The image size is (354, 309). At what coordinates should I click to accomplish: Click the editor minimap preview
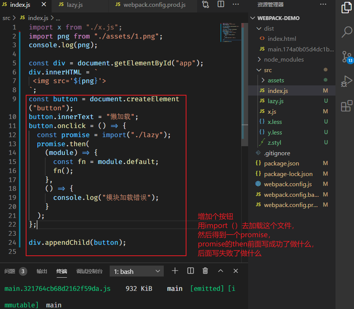pos(230,32)
